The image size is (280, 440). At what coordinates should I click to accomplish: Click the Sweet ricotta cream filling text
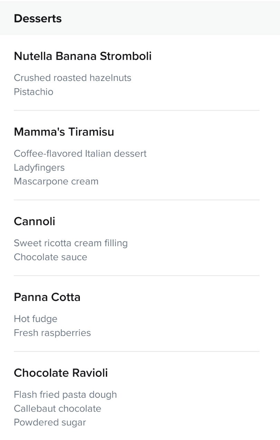tap(71, 243)
